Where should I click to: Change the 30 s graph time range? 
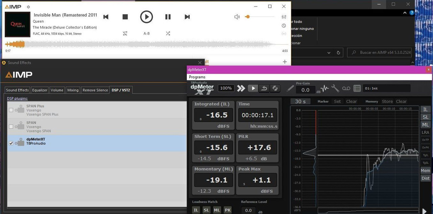click(x=300, y=101)
